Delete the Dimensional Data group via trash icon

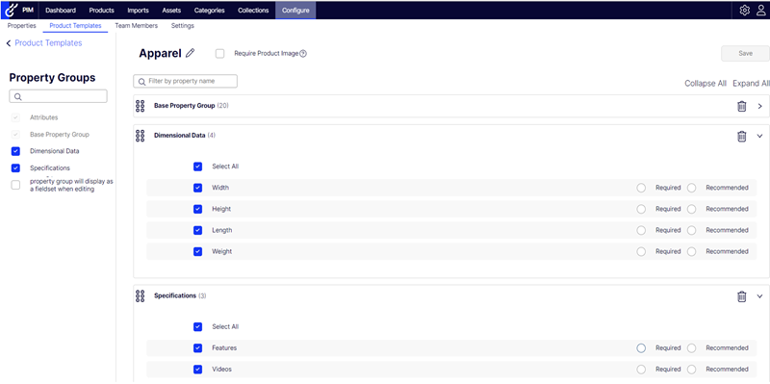tap(741, 136)
